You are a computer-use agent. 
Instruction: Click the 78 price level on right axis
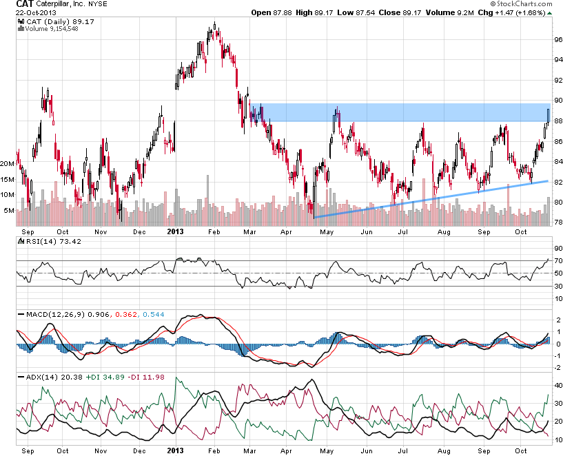pyautogui.click(x=558, y=222)
